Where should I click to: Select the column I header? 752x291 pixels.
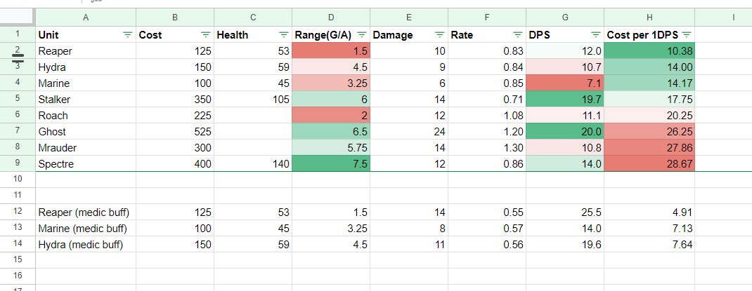722,16
